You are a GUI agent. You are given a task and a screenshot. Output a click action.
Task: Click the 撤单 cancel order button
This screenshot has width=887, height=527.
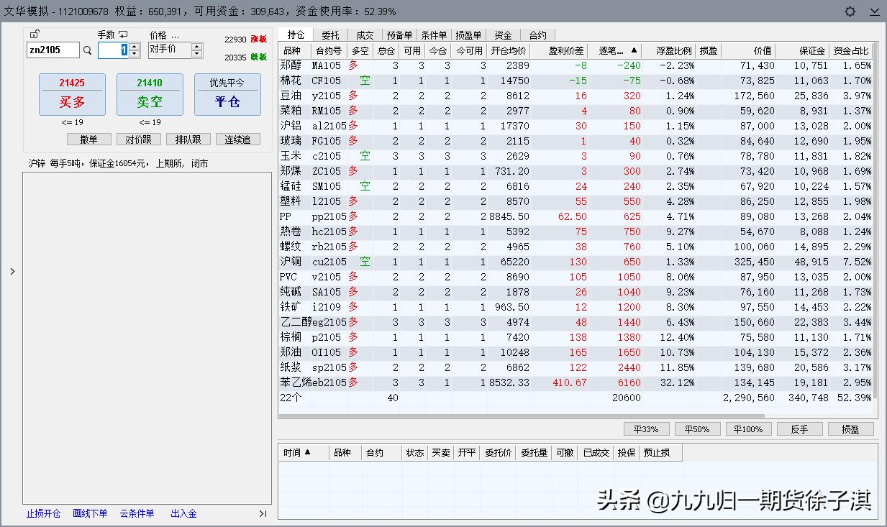point(89,139)
